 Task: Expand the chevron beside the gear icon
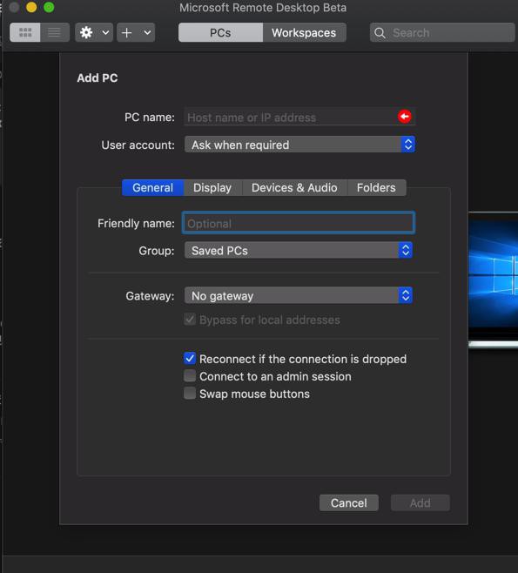(x=105, y=32)
